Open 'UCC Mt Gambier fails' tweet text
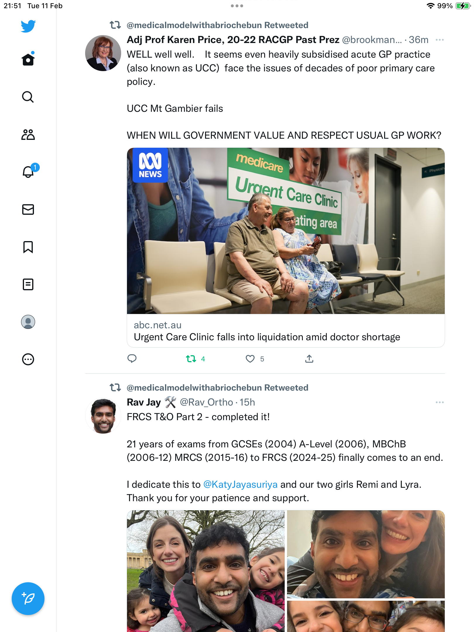474x632 pixels. click(175, 109)
